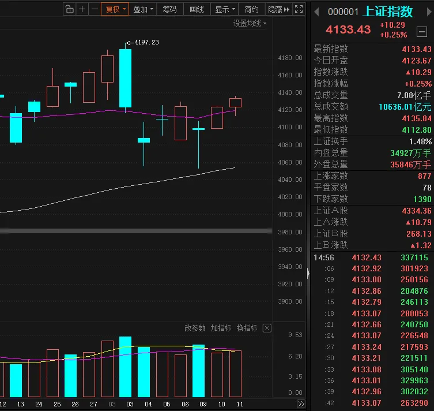Click the lock icon in chart toolbar

click(70, 9)
